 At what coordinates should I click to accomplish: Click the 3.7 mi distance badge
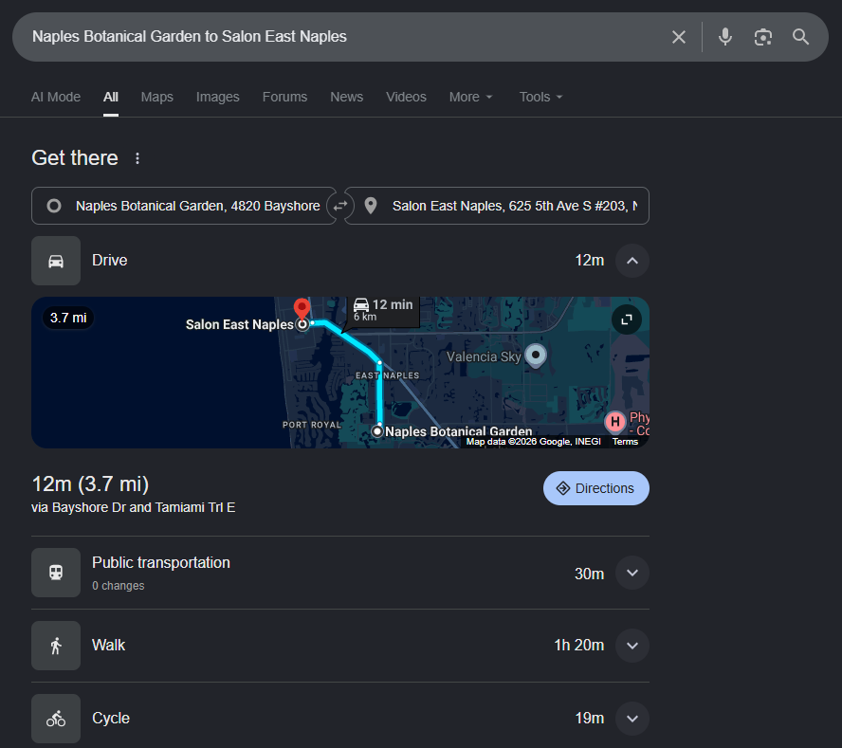(x=68, y=318)
